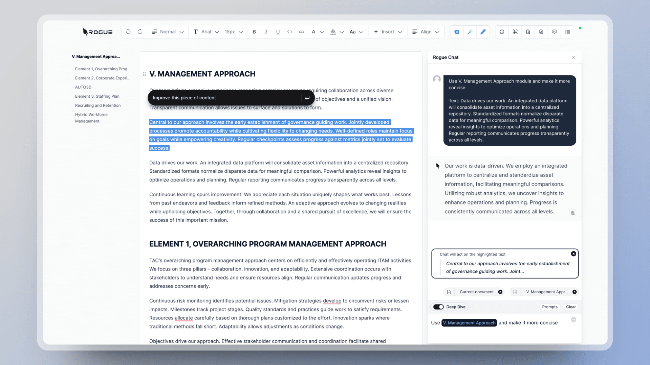The image size is (650, 365).
Task: Go to Element 3, Staffing Plan outline item
Action: pyautogui.click(x=97, y=96)
